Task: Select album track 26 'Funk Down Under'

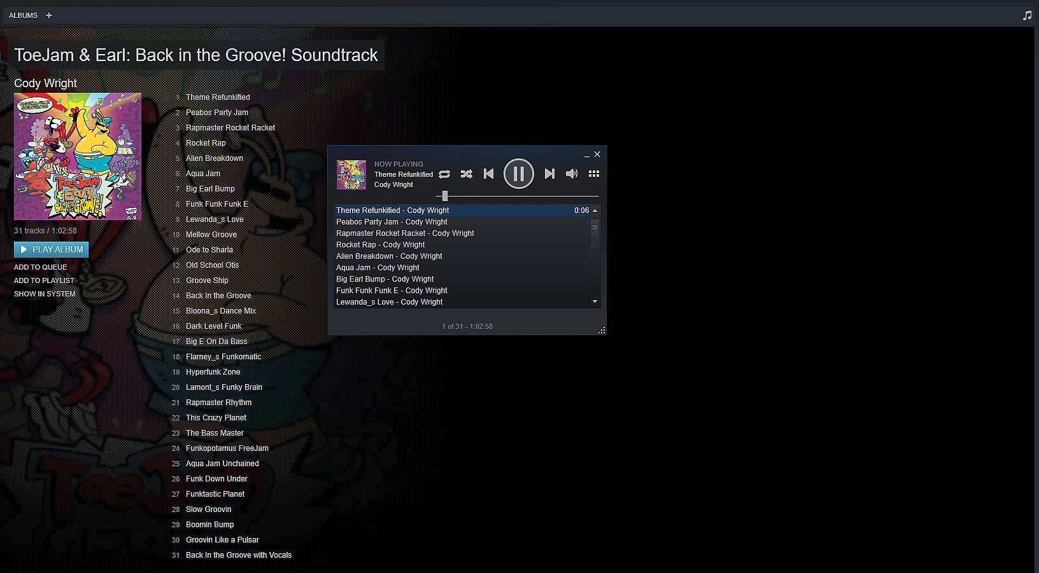Action: click(217, 479)
